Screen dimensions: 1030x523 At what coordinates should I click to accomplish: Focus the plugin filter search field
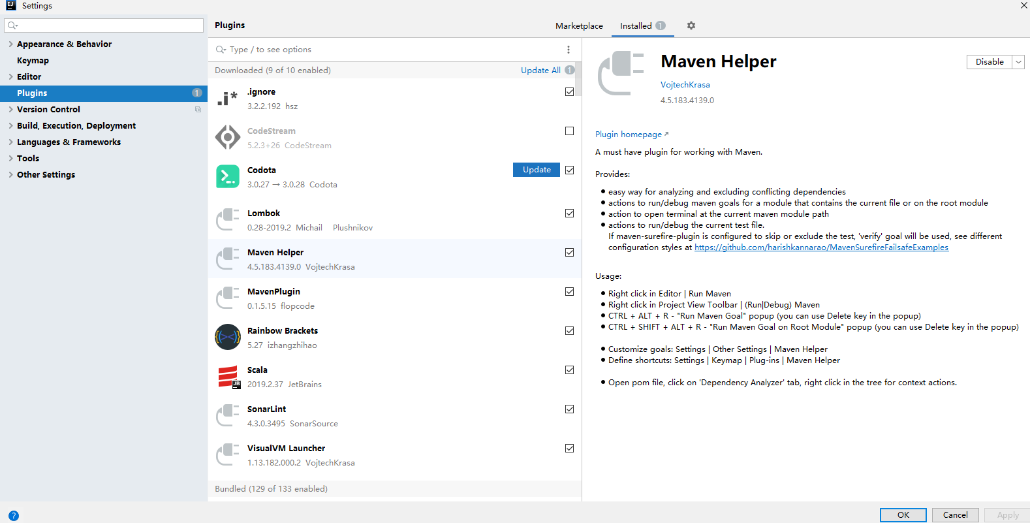click(395, 50)
